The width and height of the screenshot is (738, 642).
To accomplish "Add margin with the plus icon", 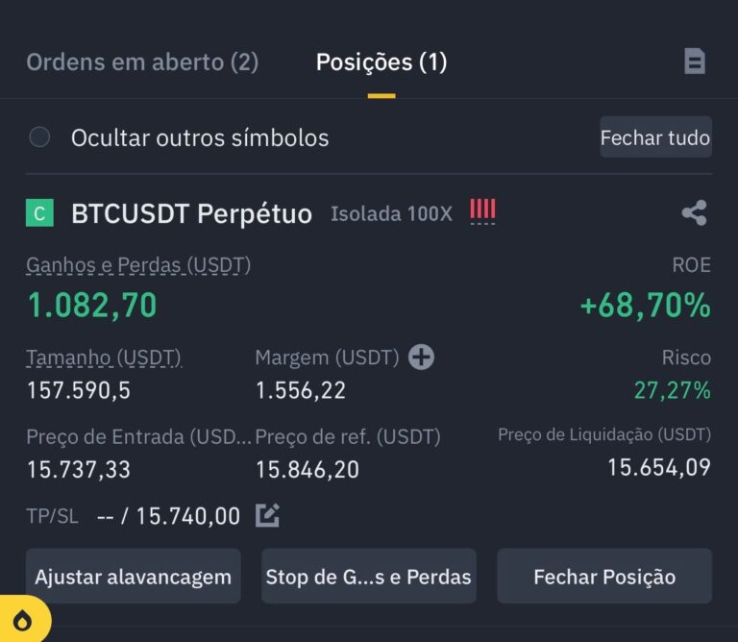I will coord(421,357).
